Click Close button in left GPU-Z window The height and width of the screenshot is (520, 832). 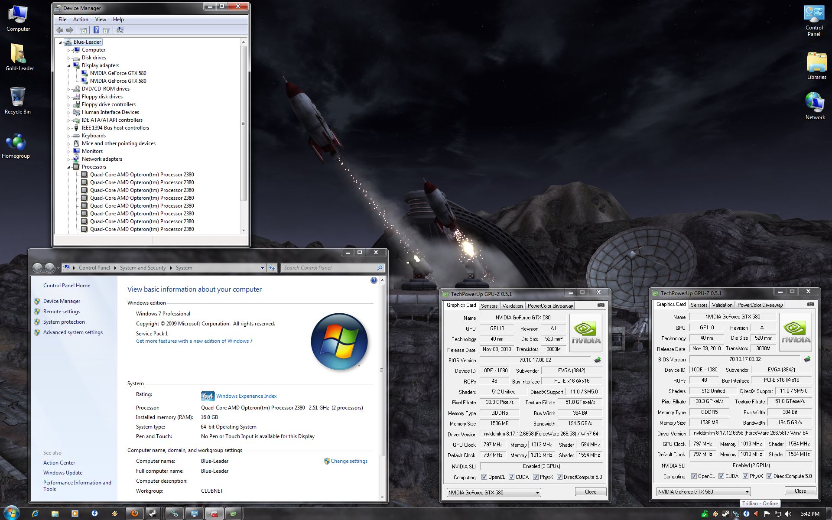point(590,492)
